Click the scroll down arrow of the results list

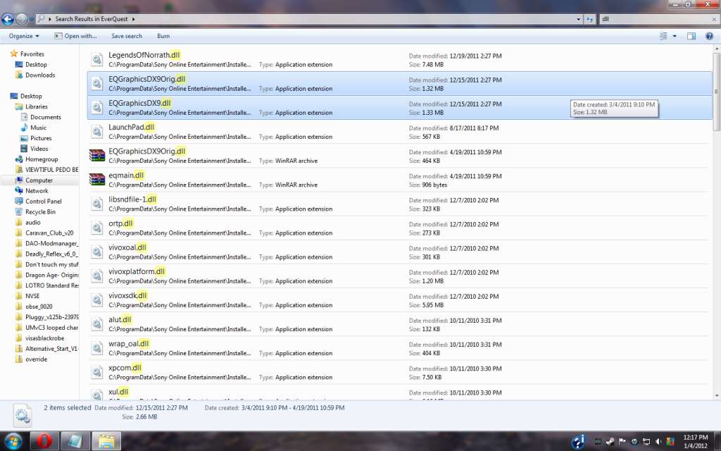[x=716, y=395]
